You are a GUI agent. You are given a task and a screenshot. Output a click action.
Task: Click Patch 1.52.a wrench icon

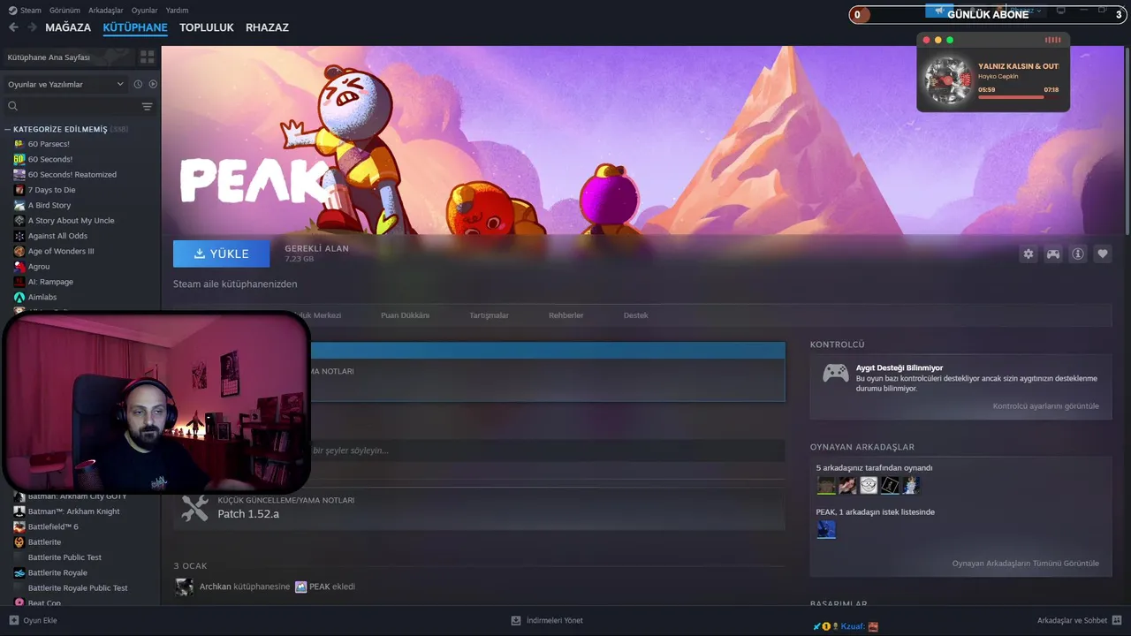[x=195, y=508]
